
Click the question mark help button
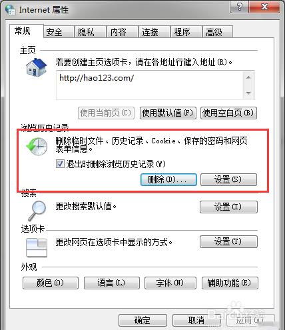point(239,7)
